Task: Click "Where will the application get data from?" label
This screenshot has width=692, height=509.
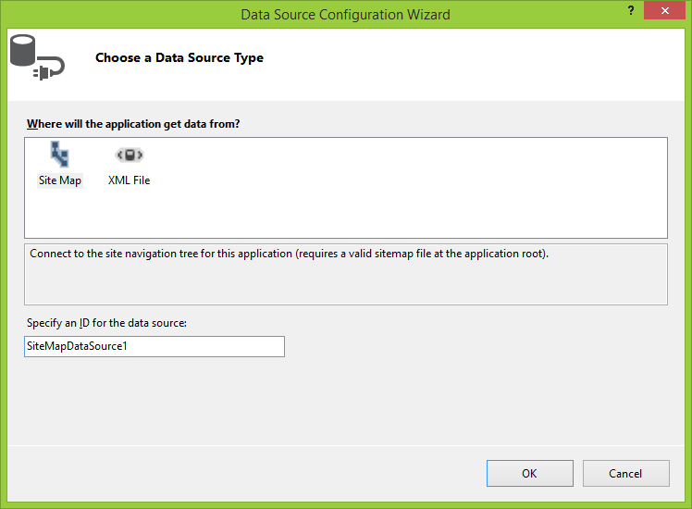Action: (133, 124)
